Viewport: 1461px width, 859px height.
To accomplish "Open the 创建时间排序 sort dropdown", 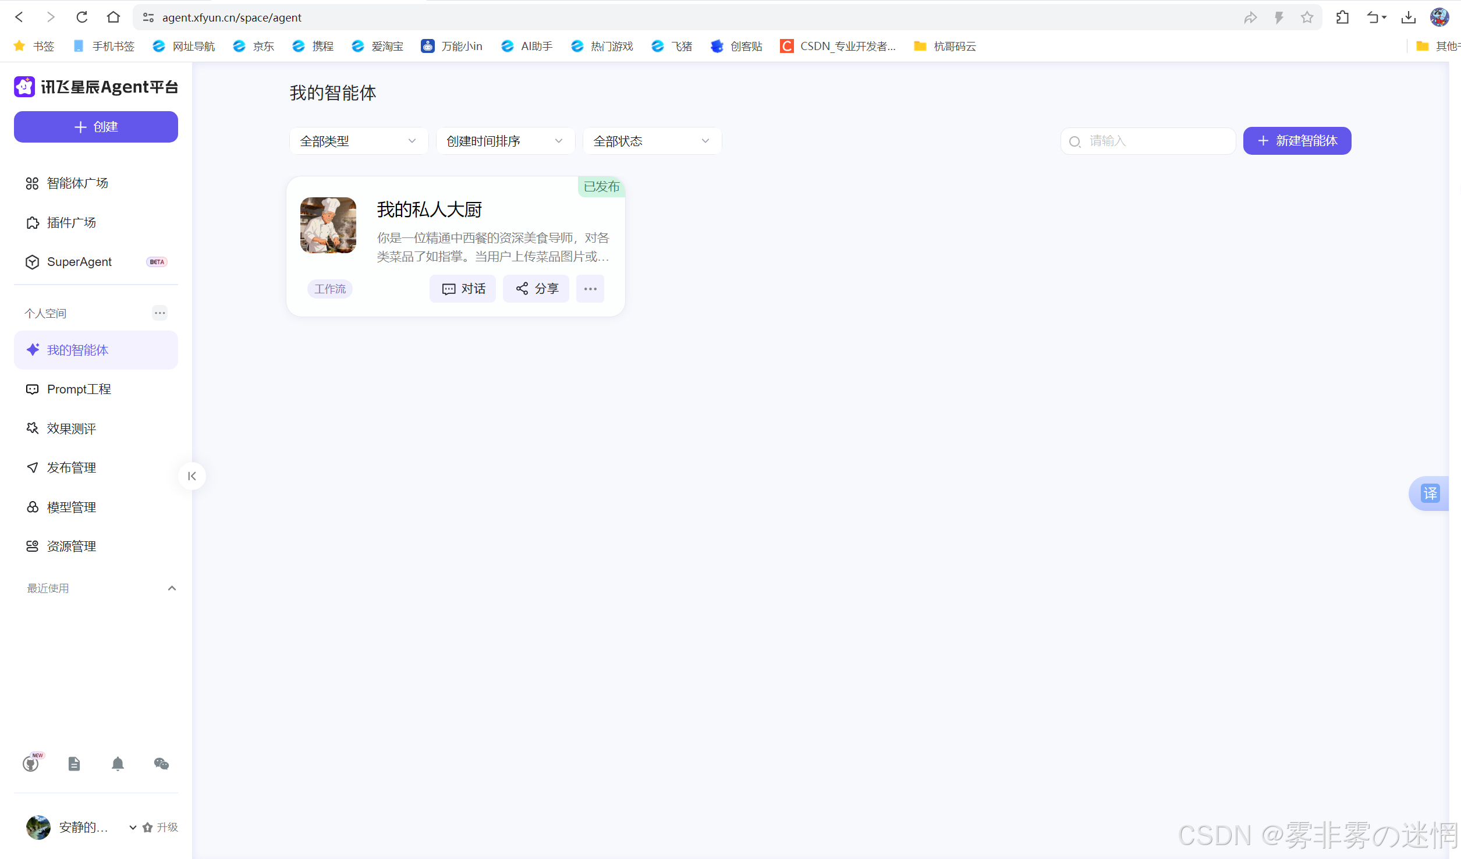I will 505,141.
